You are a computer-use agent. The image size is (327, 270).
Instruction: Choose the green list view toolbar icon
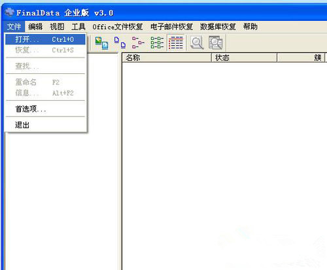pos(157,42)
